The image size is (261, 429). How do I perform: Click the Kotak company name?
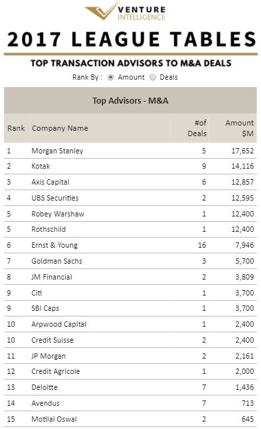(x=41, y=166)
